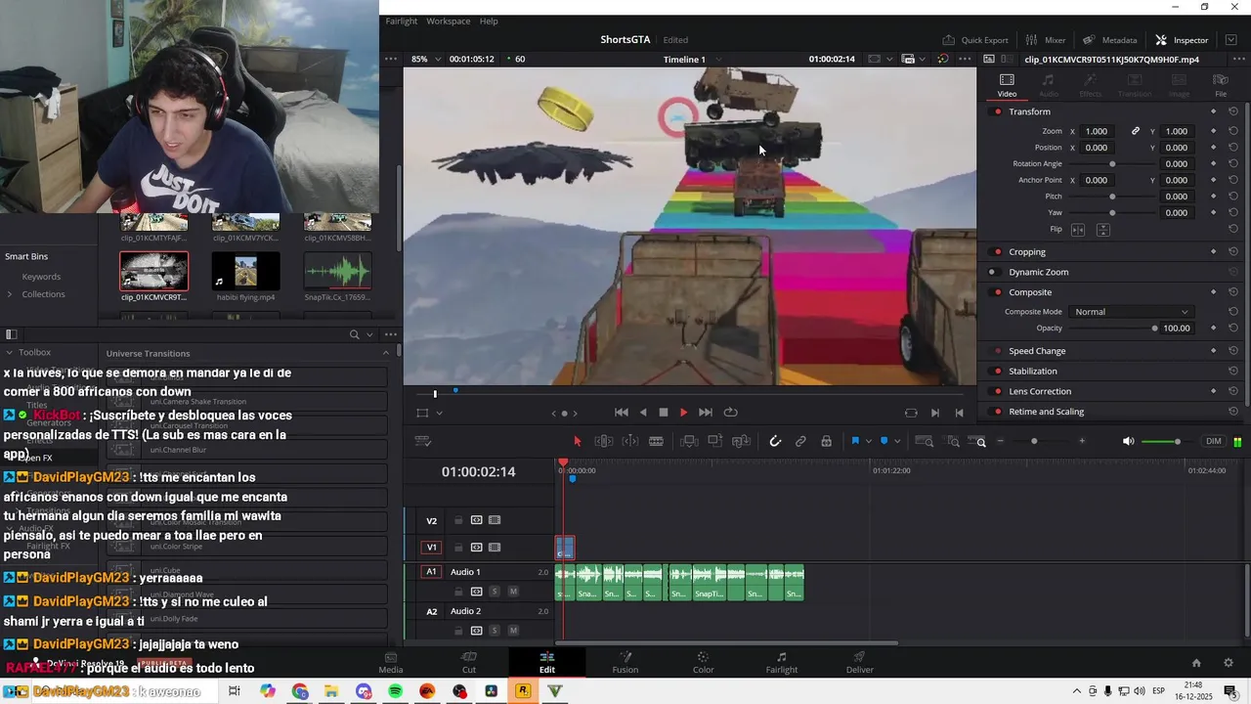This screenshot has width=1251, height=704.
Task: Expand the Speed Change section
Action: tap(1037, 351)
